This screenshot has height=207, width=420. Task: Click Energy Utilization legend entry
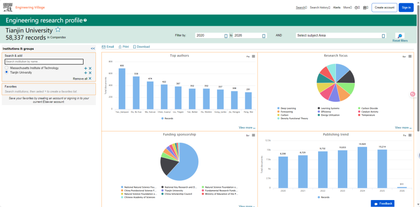pyautogui.click(x=328, y=115)
